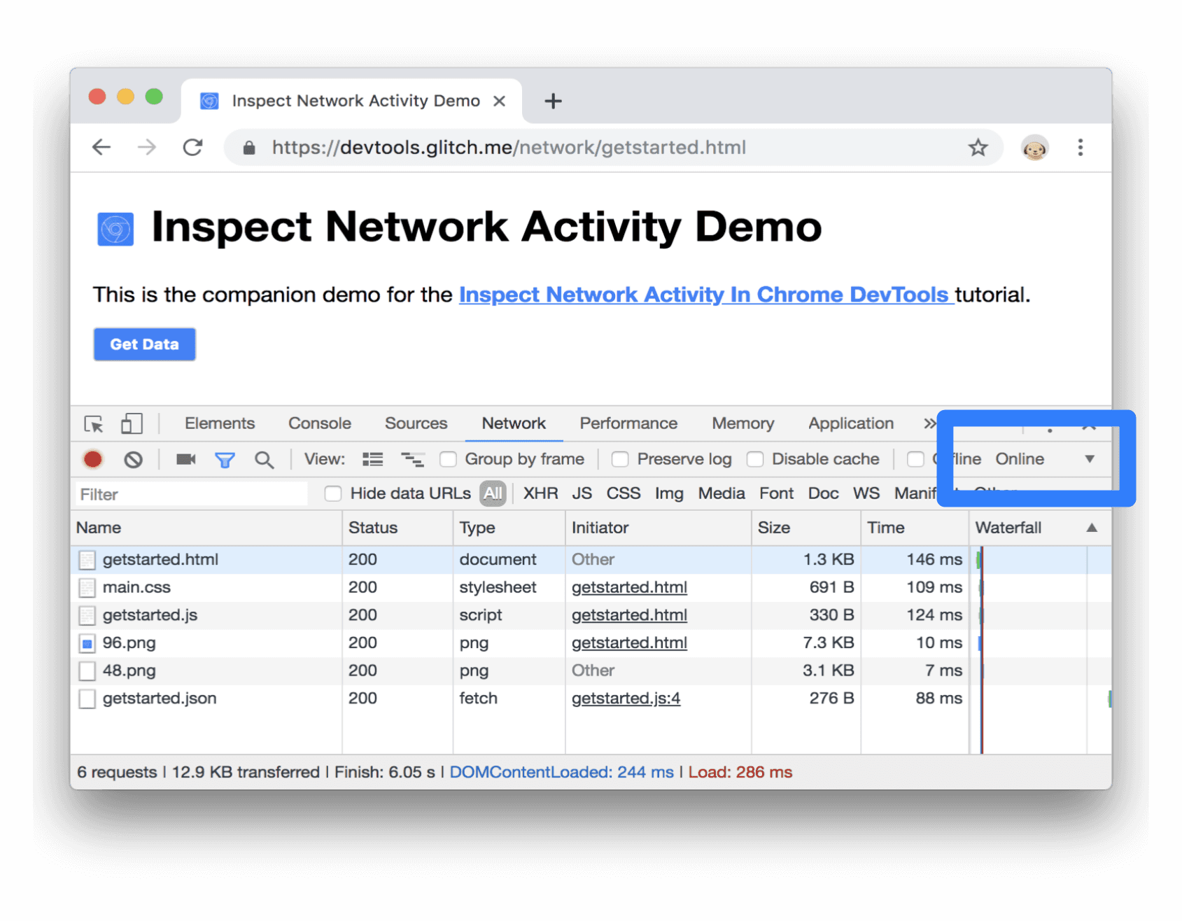Toggle the device toolbar icon
Viewport: 1182px width, 921px height.
[130, 423]
